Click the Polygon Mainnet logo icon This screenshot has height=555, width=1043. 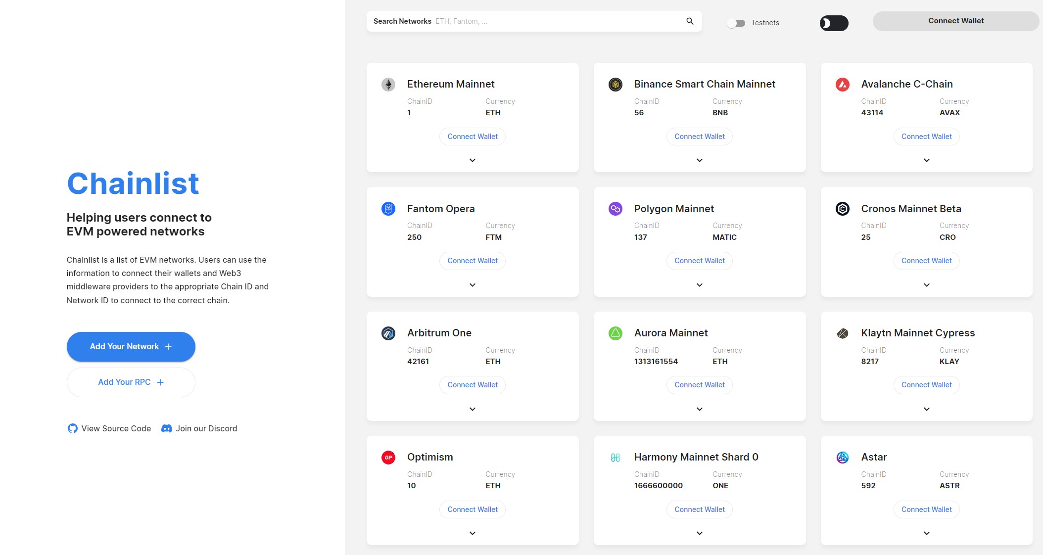coord(616,209)
